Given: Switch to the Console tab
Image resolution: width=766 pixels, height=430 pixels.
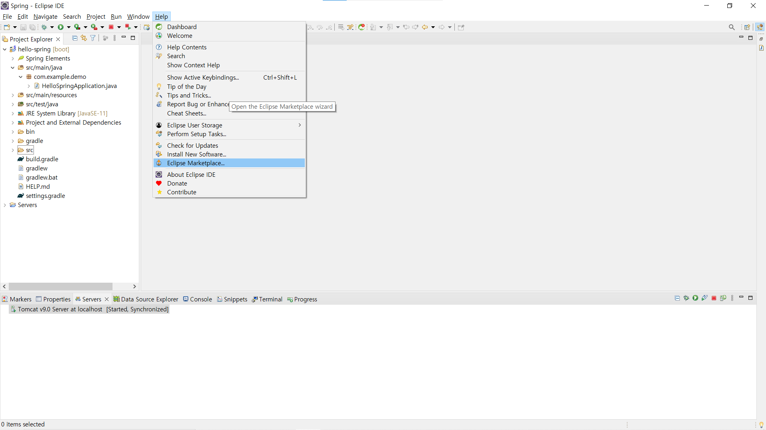Looking at the screenshot, I should (x=198, y=299).
